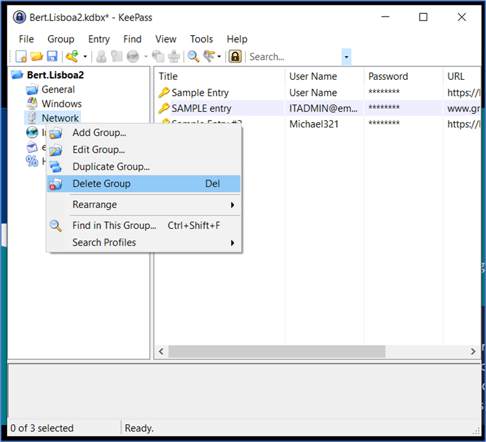Open the URL button dropdown arrow

pyautogui.click(x=145, y=57)
